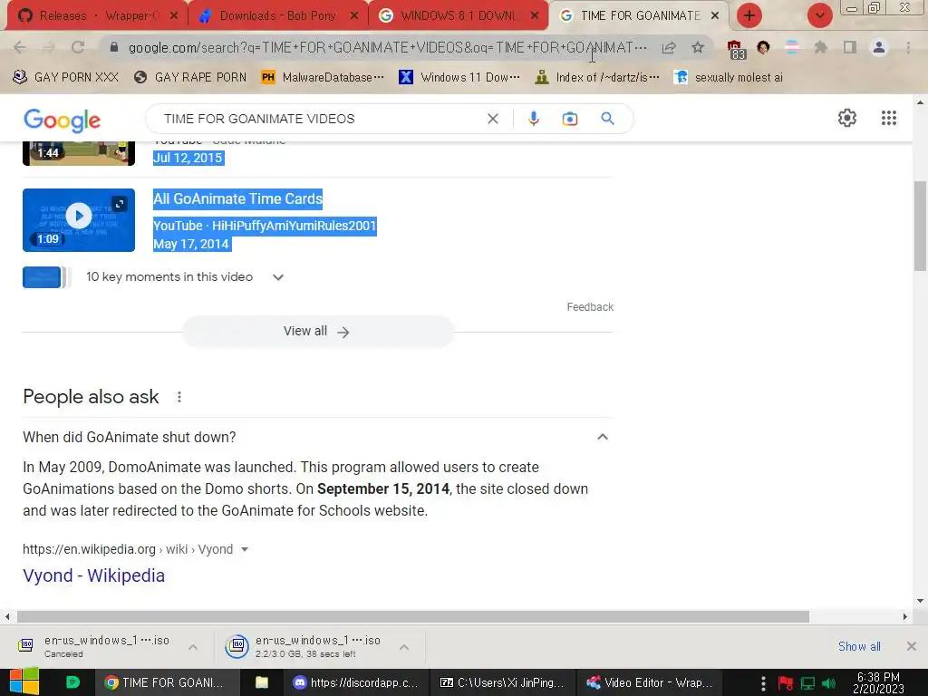Expand options for canceled iso download

tap(193, 647)
